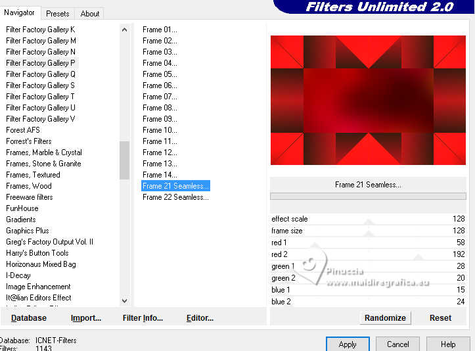Choose Frame 13 filter

pos(160,164)
